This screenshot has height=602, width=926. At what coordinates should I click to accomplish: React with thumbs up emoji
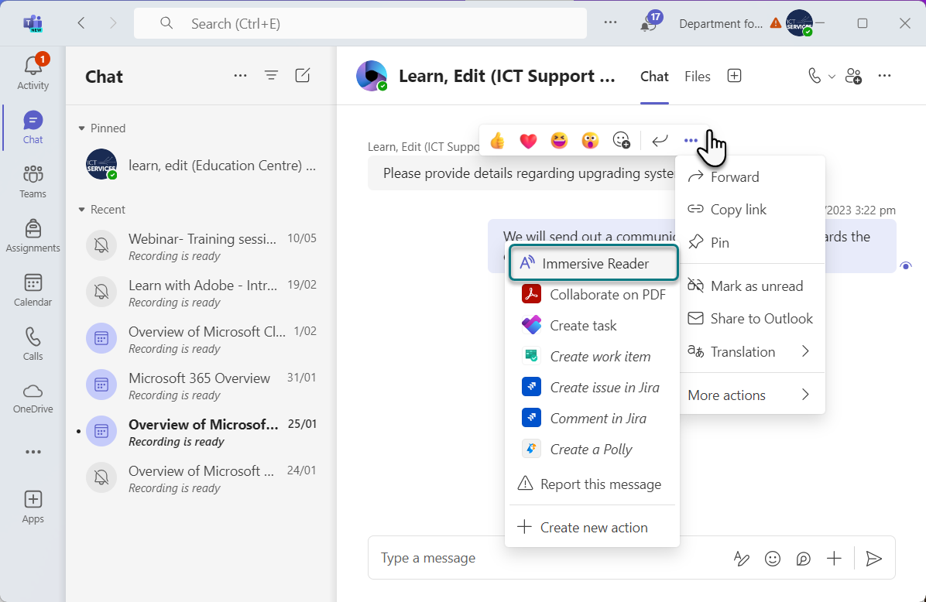(497, 141)
